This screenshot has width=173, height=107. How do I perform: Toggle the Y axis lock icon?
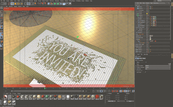click(29, 4)
